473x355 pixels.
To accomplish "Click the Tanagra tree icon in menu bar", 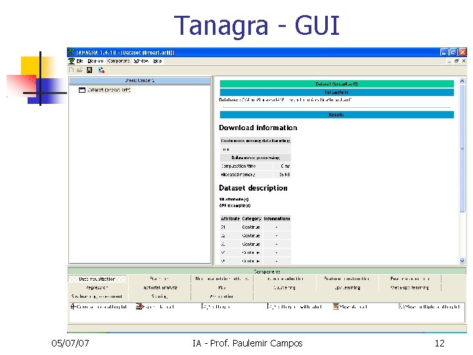I will (72, 61).
